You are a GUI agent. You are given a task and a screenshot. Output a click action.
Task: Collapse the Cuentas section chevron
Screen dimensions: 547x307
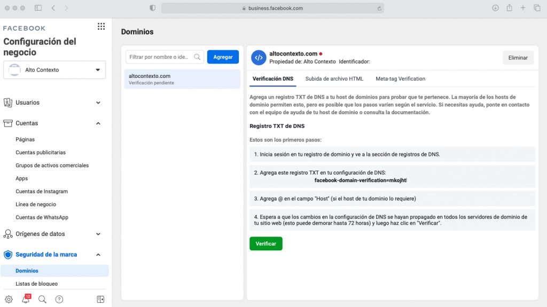pyautogui.click(x=98, y=123)
